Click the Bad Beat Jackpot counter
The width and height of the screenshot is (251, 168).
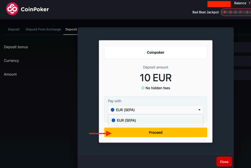coord(236,12)
